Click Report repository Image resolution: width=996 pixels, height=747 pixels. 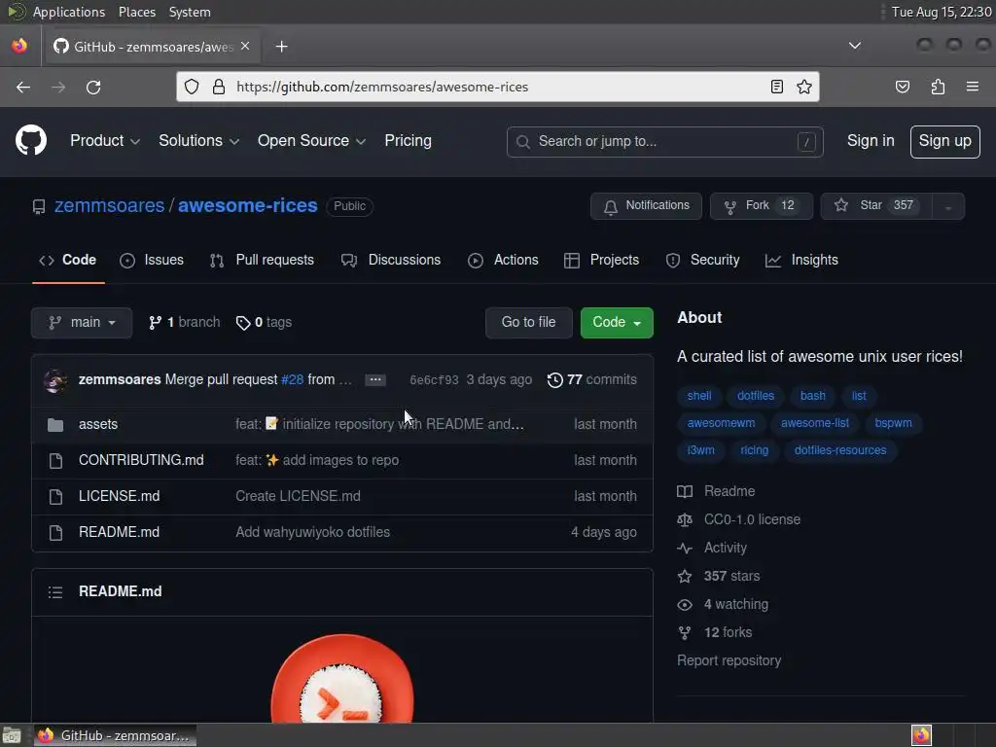729,660
